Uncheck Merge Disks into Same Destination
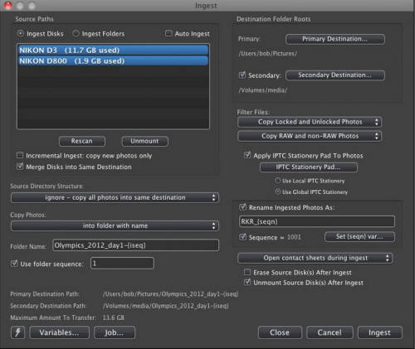 pos(20,167)
